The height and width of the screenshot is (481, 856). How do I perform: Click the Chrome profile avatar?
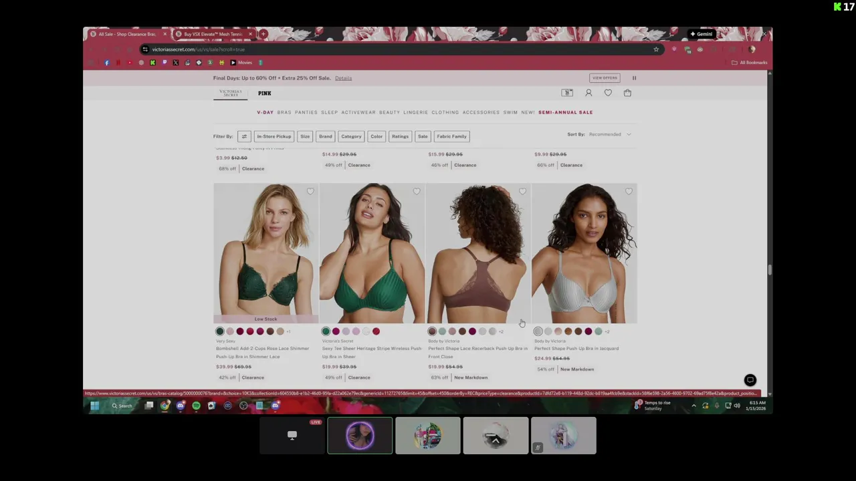pos(752,49)
